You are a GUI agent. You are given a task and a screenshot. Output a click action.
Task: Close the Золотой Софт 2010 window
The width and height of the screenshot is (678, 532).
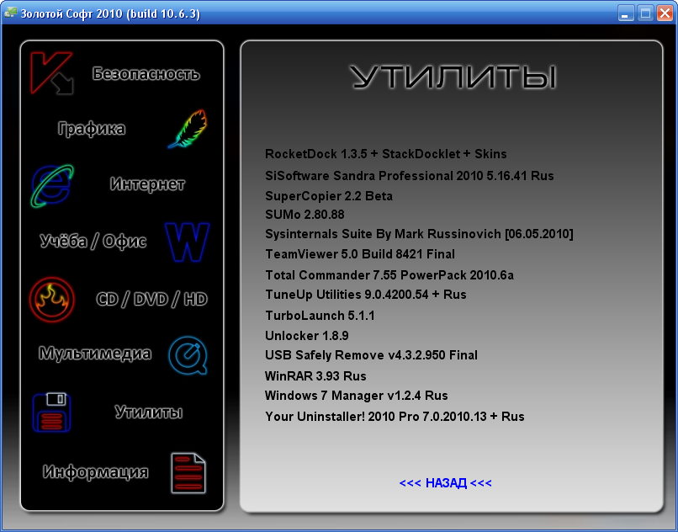click(665, 13)
